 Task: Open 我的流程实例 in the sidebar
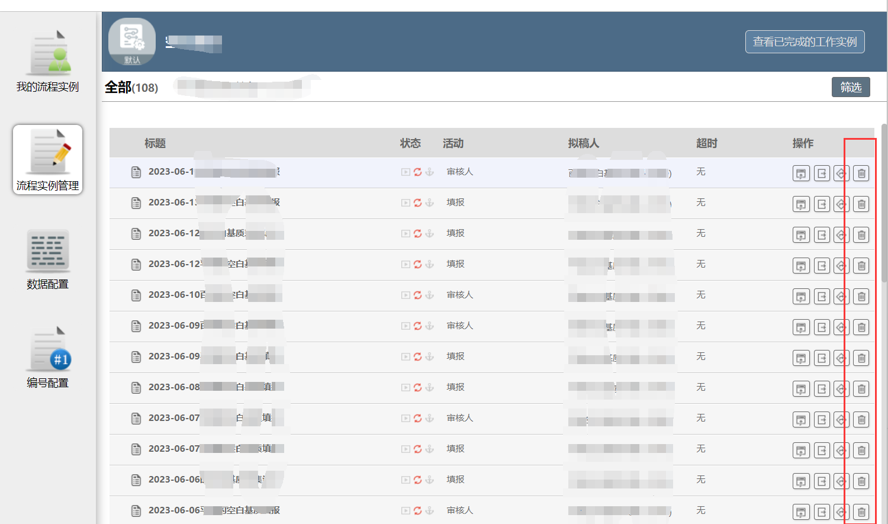(47, 61)
